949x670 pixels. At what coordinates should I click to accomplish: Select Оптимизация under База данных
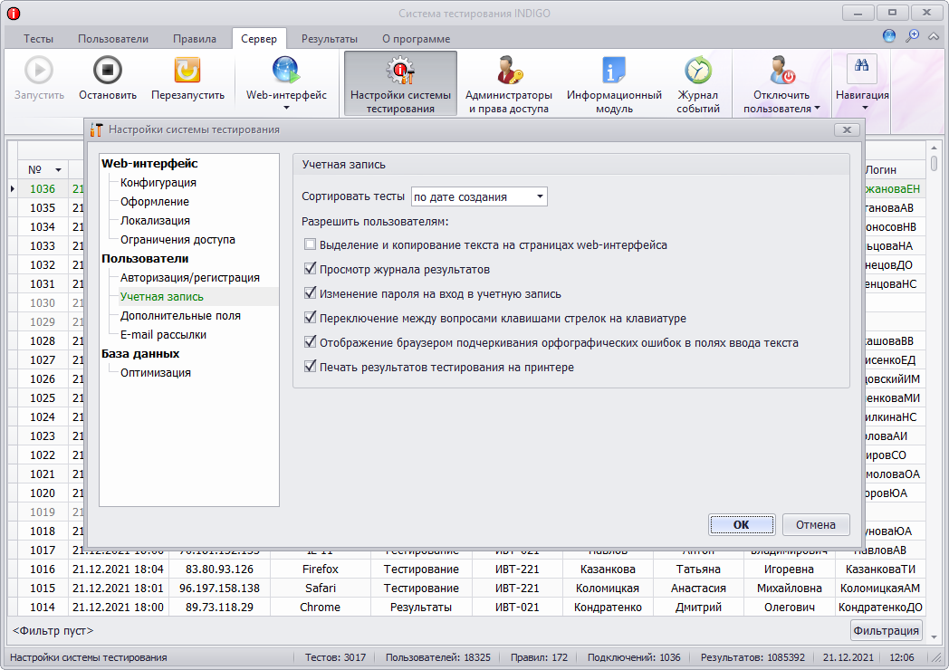click(156, 373)
